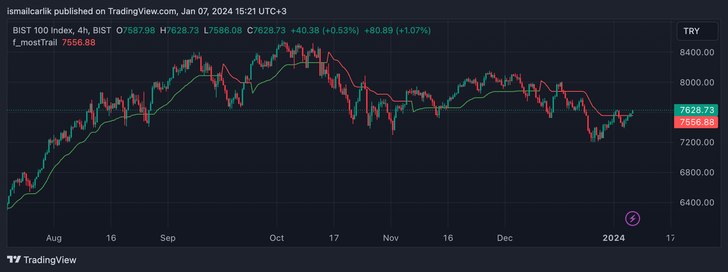Open the TradingView logo at the bottom

click(x=42, y=260)
